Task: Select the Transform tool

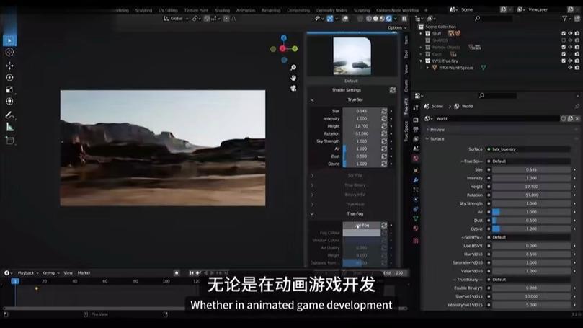Action: point(9,101)
